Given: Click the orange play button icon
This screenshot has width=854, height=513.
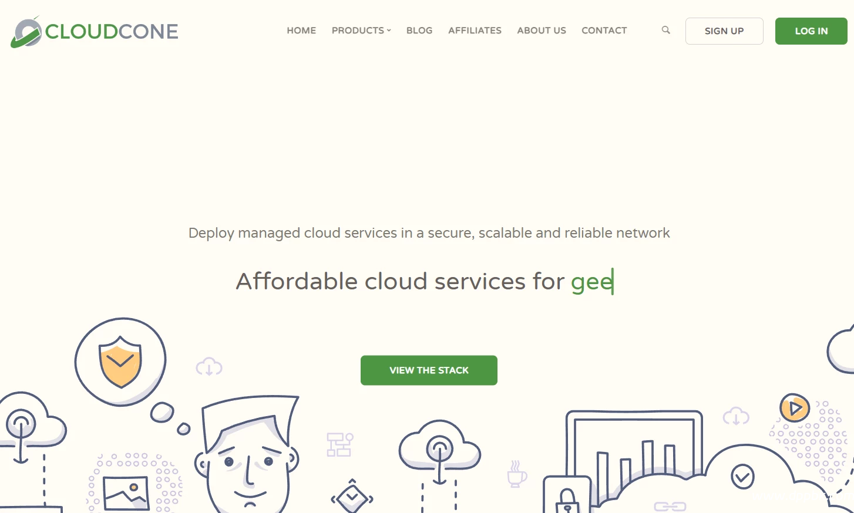Looking at the screenshot, I should pos(795,407).
